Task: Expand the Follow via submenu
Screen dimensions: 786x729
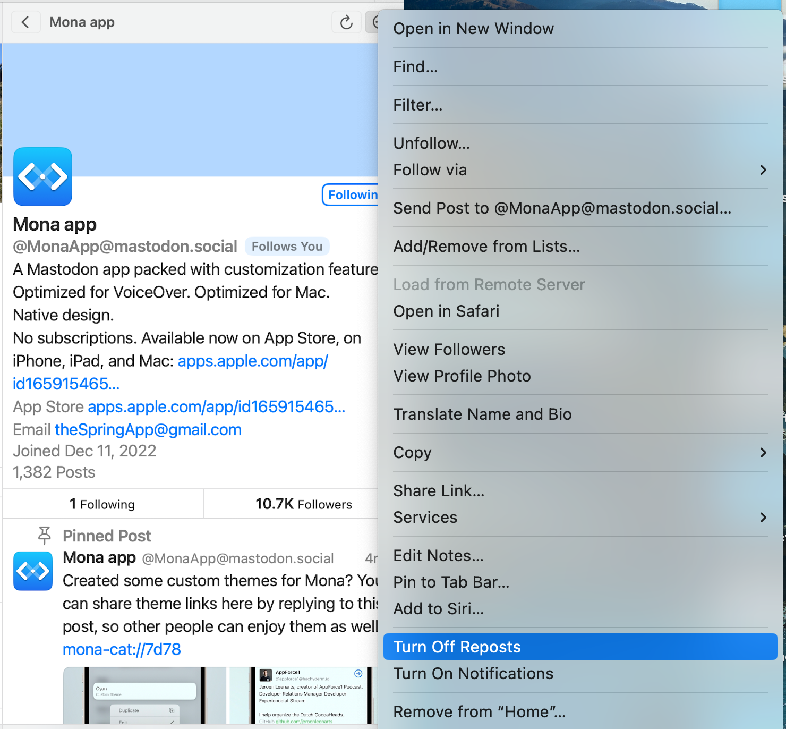Action: pyautogui.click(x=580, y=170)
